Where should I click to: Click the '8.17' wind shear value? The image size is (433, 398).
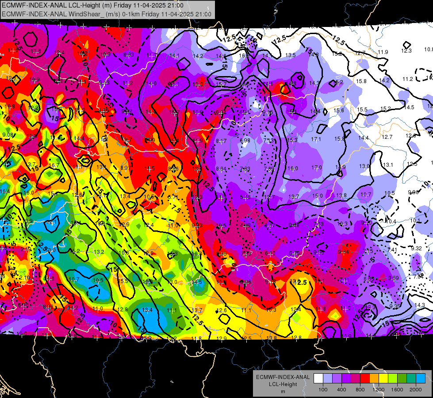(221, 141)
